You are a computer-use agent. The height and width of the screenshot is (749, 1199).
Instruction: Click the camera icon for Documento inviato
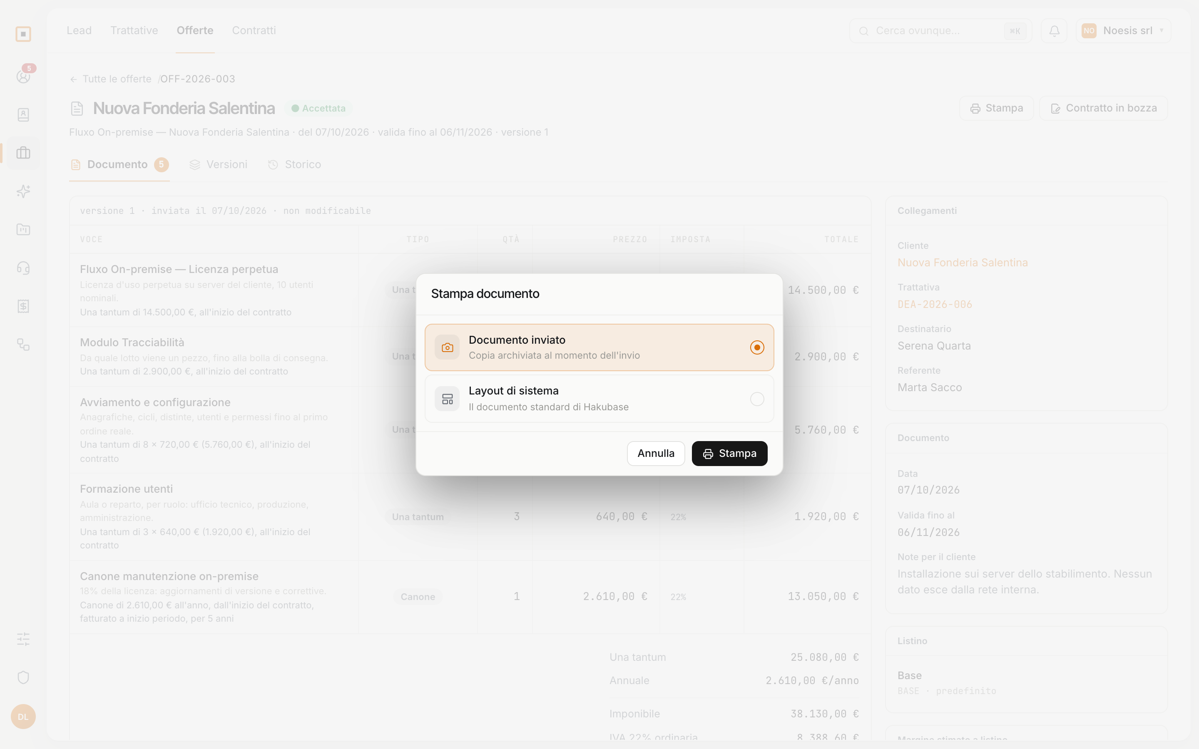(x=447, y=347)
